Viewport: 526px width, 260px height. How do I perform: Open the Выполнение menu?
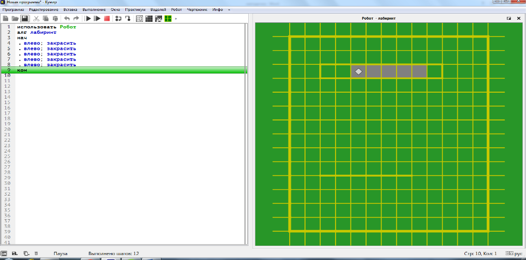pyautogui.click(x=94, y=10)
